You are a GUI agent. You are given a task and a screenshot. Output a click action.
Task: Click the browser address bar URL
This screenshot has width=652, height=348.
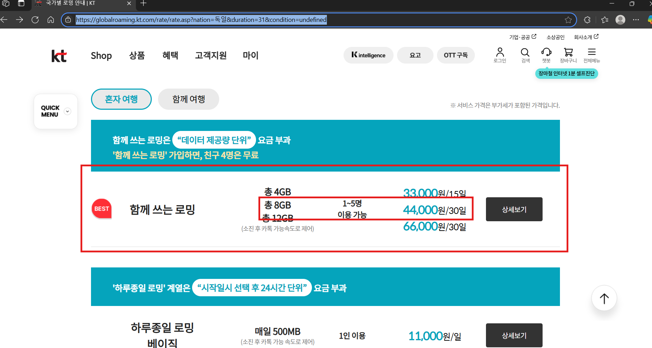click(x=201, y=20)
